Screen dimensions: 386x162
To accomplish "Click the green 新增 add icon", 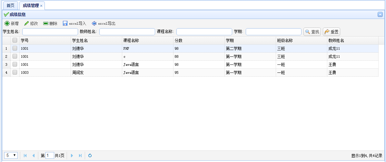I will [7, 23].
